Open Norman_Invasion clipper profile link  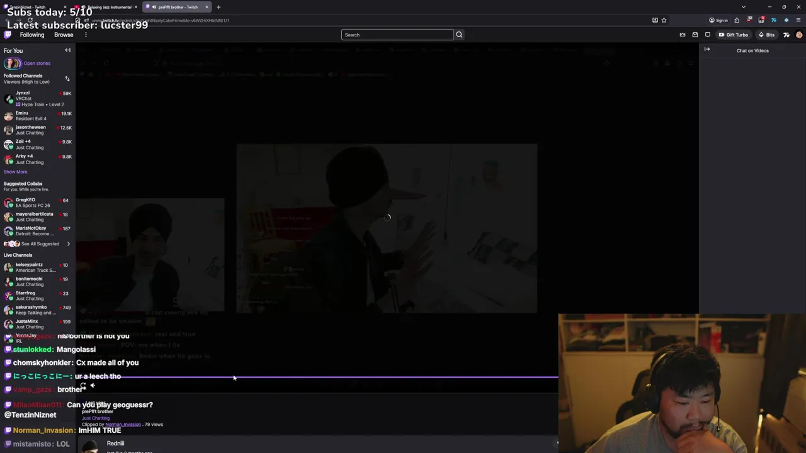point(123,425)
